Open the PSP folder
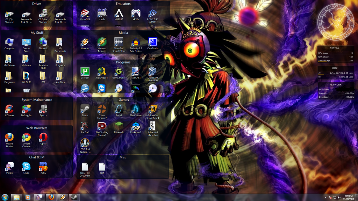 43,77
